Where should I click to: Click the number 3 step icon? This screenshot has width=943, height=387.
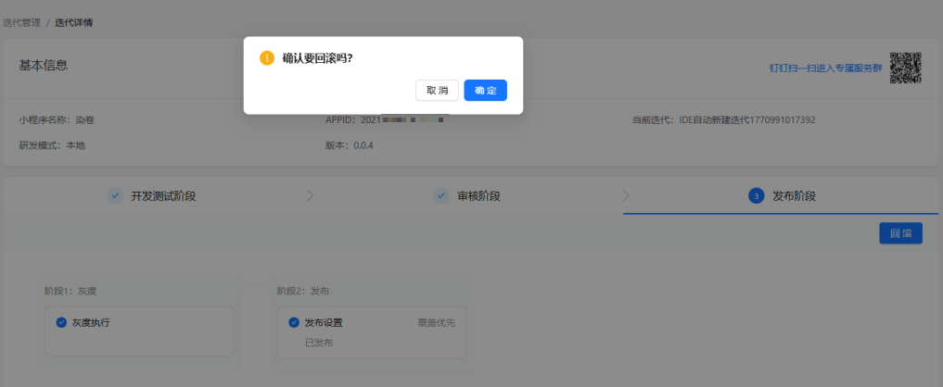click(x=756, y=195)
